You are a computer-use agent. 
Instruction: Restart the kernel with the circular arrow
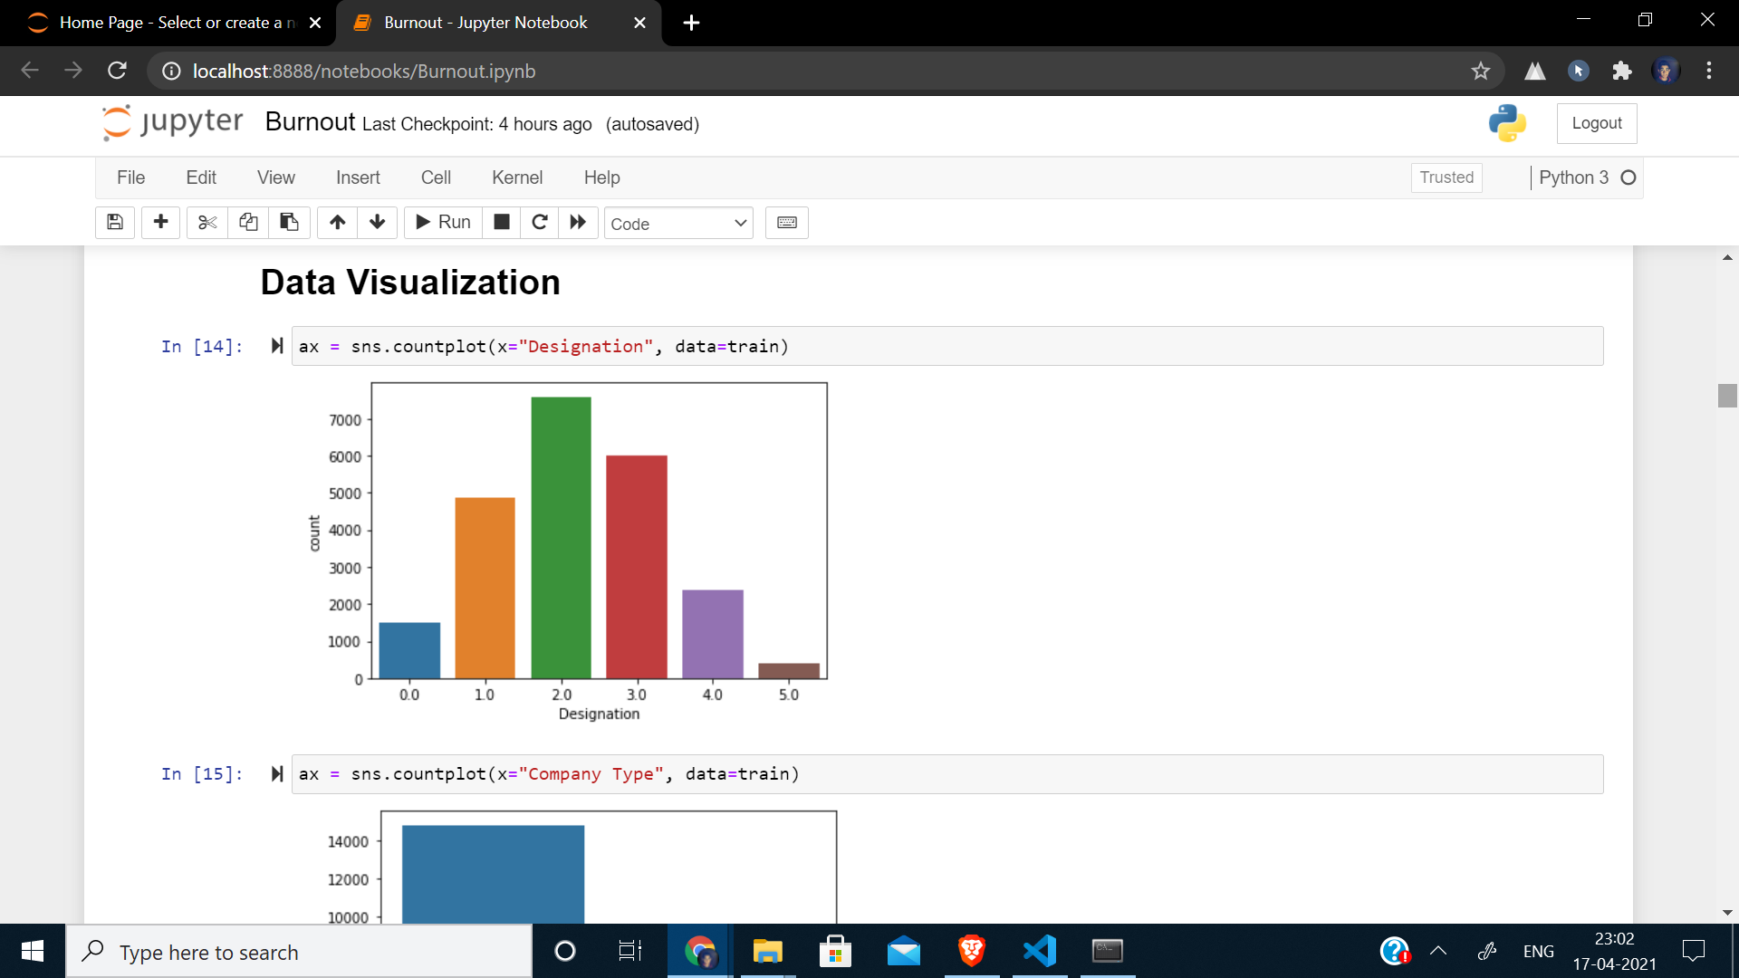point(540,222)
